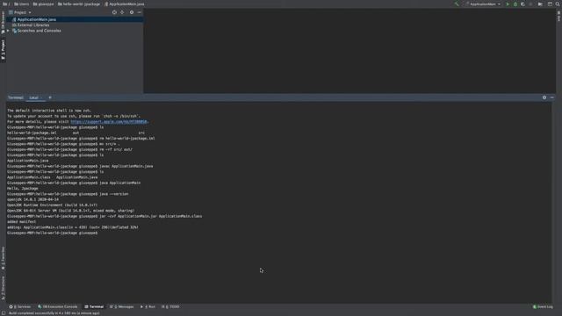This screenshot has height=316, width=562.
Task: Open the Messages tool window
Action: (x=121, y=306)
